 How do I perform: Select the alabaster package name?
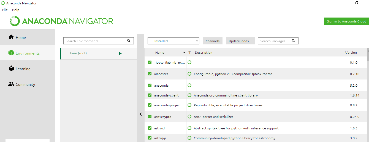tap(161, 74)
